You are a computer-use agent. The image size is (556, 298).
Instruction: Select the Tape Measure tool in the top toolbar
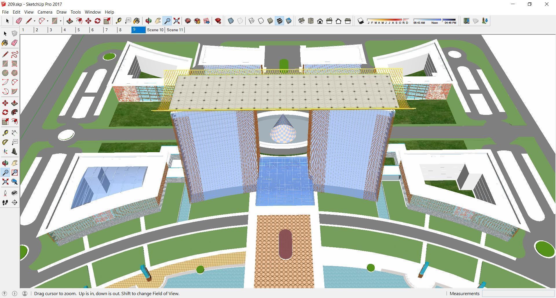(x=118, y=21)
